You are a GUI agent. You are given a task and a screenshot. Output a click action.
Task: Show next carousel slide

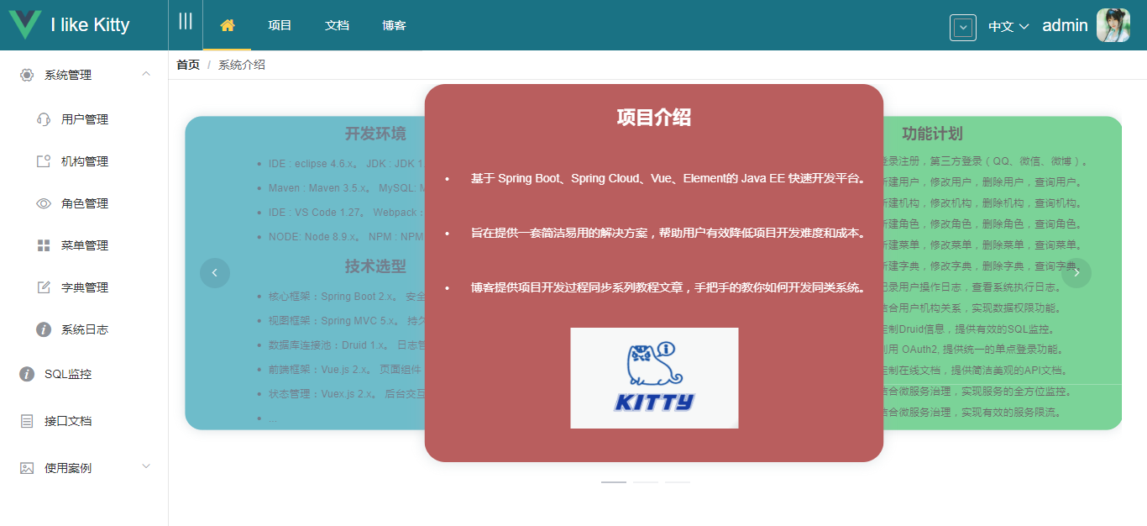tap(1076, 272)
